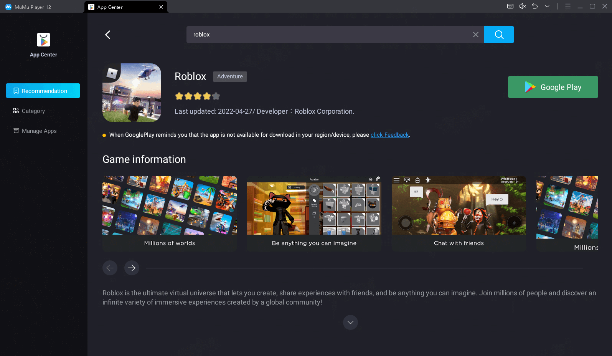Open Manage Apps in the sidebar
The width and height of the screenshot is (612, 356).
click(39, 131)
